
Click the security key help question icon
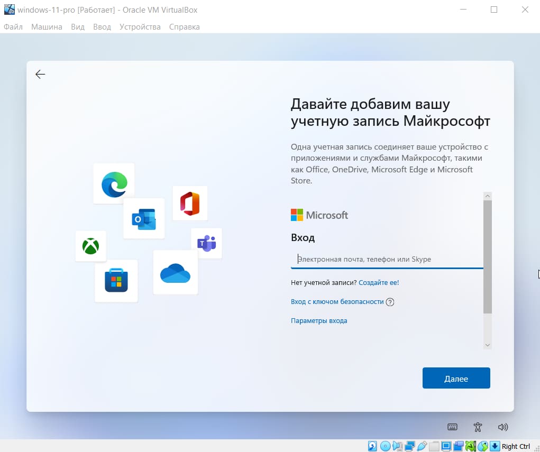tap(390, 302)
